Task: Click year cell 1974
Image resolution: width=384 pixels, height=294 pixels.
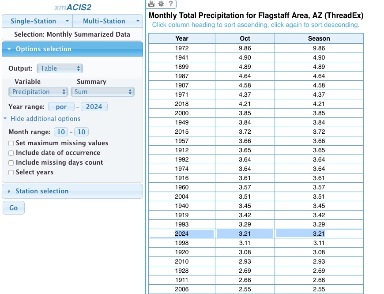Action: (182, 169)
